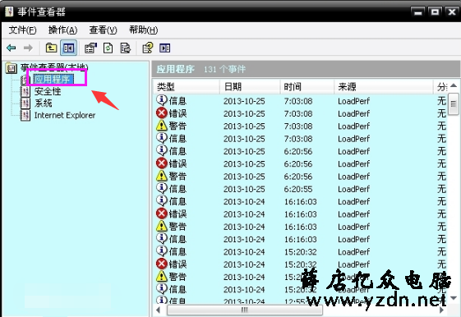This screenshot has width=461, height=317.
Task: Click the 系统 log icon
Action: pos(25,103)
